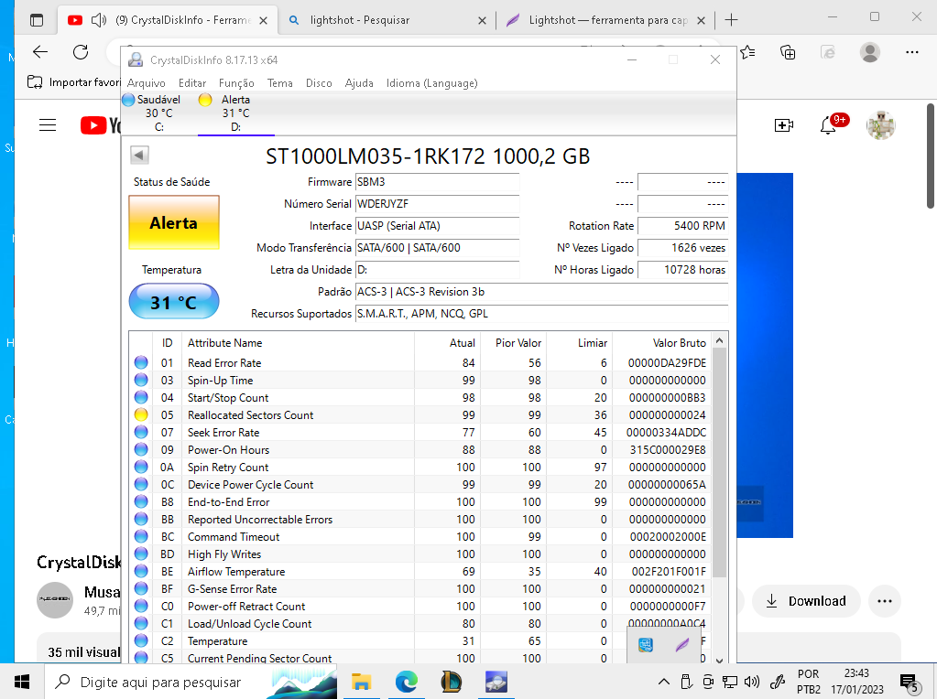This screenshot has width=937, height=699.
Task: Switch to the lightshot - Pesquisar tab
Action: (x=386, y=20)
